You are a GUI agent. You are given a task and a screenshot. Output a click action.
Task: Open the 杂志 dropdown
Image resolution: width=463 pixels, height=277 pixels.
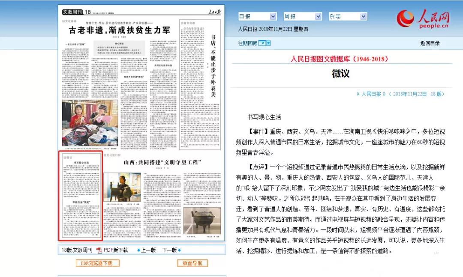(363, 16)
